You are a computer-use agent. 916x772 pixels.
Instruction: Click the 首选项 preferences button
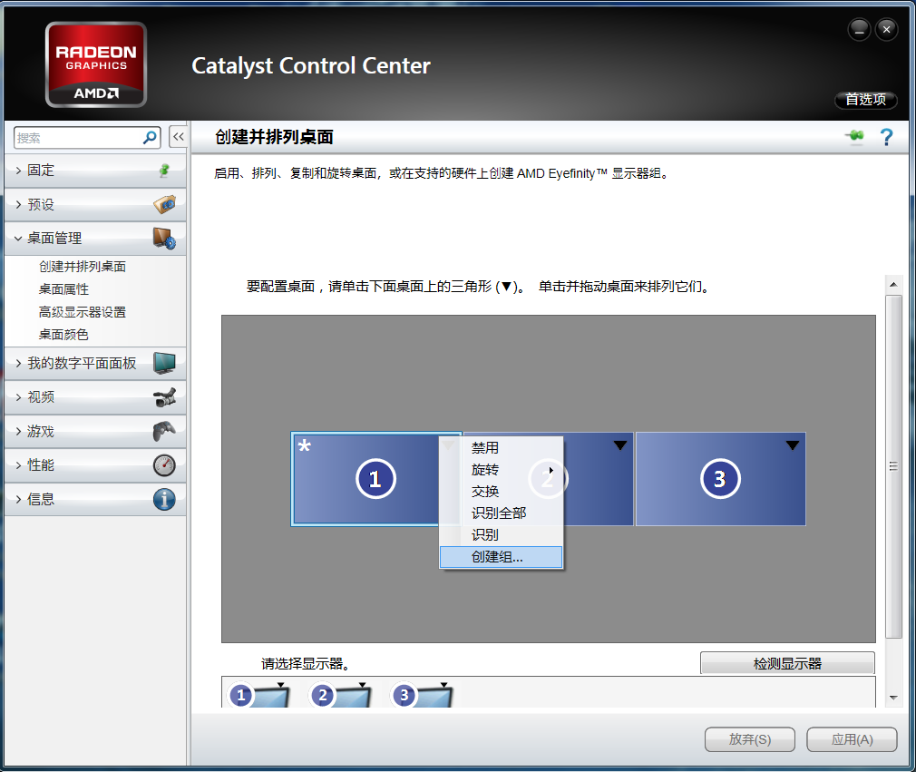[x=866, y=100]
